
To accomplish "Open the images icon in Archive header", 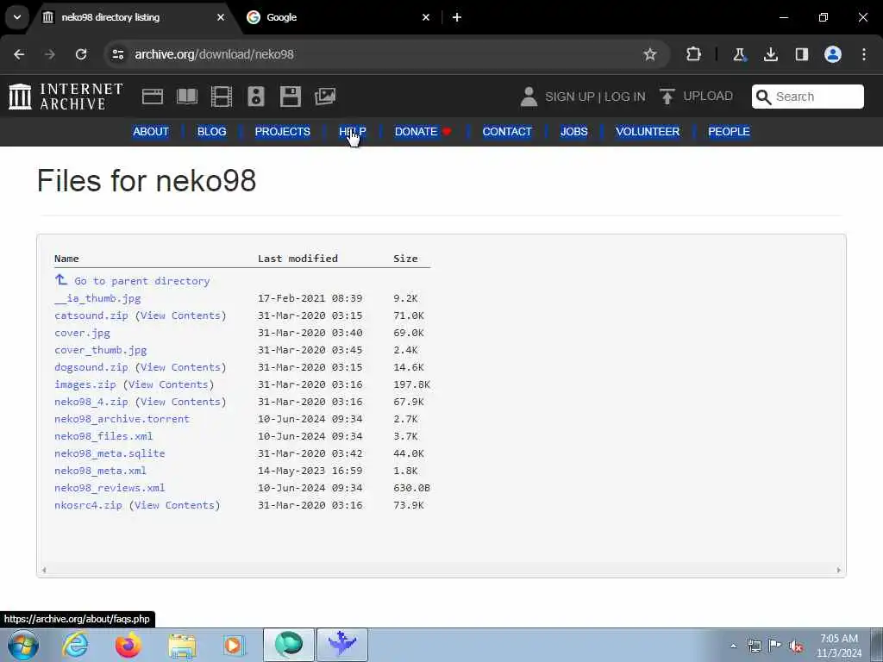I will (x=325, y=97).
